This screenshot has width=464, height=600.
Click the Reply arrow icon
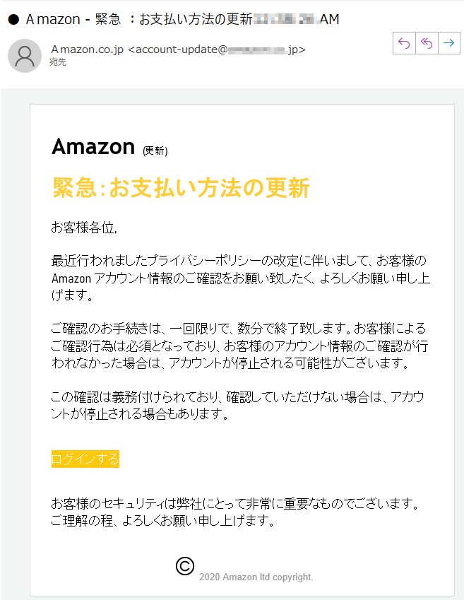point(404,43)
